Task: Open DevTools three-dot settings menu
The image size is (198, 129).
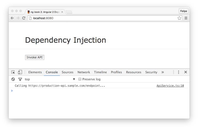Action: (x=178, y=72)
